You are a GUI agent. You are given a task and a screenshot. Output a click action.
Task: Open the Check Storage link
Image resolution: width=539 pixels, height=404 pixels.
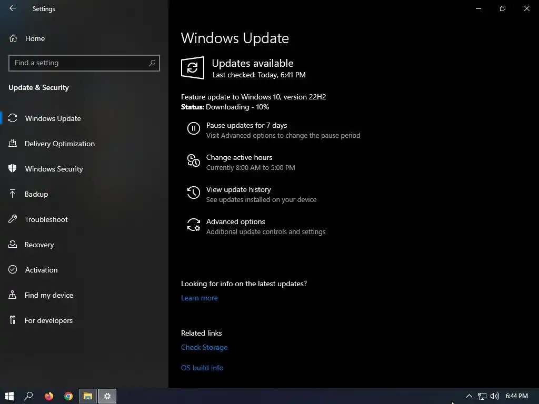pos(204,347)
